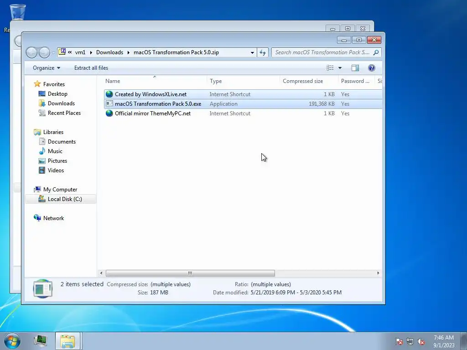This screenshot has height=350, width=467.
Task: Open the view options dropdown arrow
Action: tap(340, 68)
